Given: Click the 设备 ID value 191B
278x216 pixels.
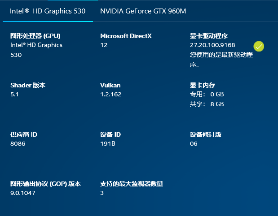Looking at the screenshot, I should click(x=108, y=144).
